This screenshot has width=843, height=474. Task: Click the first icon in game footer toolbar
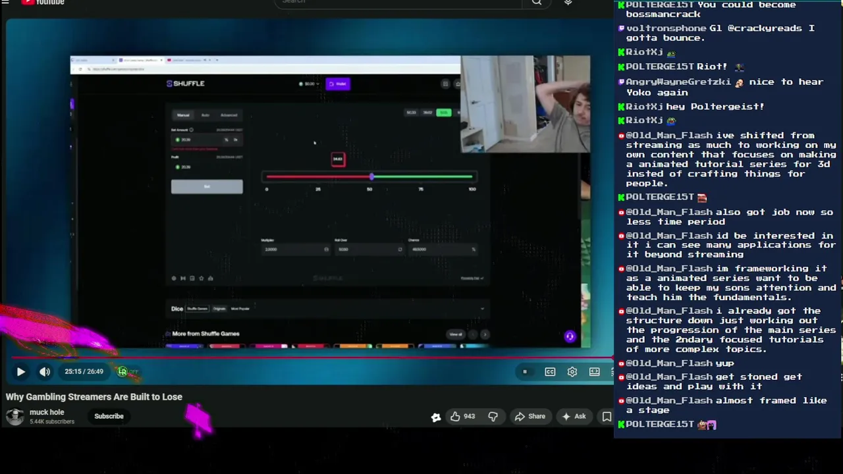(x=174, y=278)
